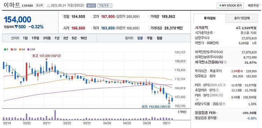Click the 시가총액 value 4조 2,929억원
This screenshot has height=128, width=262.
(x=246, y=28)
